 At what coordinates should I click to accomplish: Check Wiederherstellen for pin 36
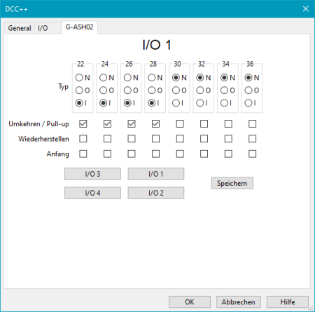252,139
